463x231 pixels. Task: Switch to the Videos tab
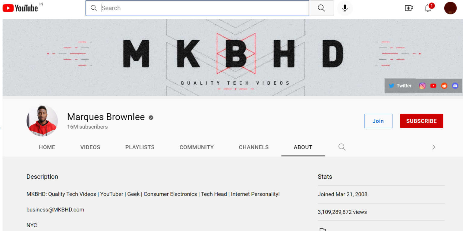coord(90,147)
